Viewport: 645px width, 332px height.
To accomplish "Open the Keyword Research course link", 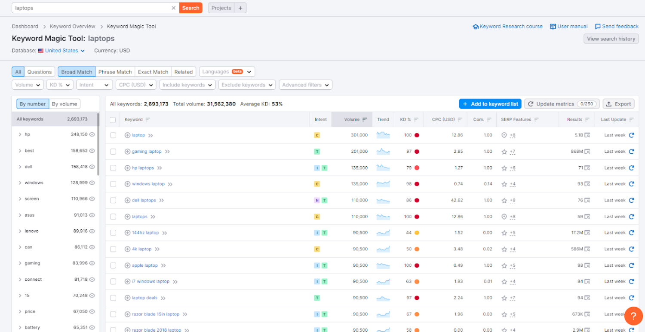I will click(511, 27).
